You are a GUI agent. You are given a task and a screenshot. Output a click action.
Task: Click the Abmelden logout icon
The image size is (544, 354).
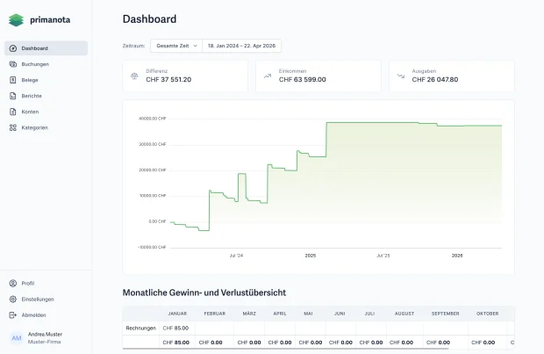click(13, 315)
